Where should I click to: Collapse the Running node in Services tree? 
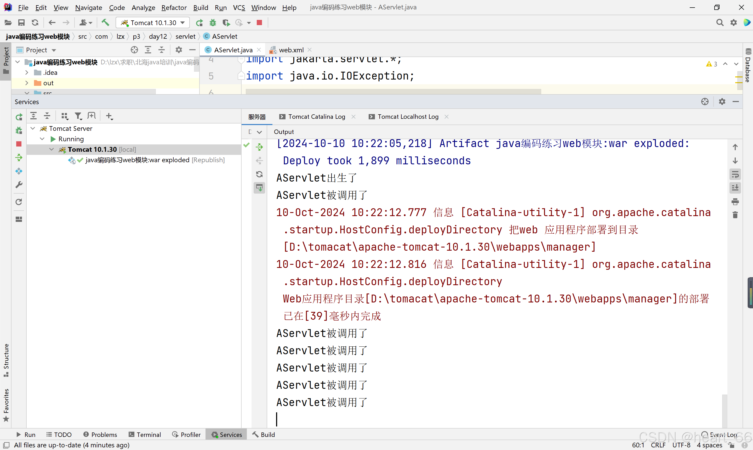42,139
